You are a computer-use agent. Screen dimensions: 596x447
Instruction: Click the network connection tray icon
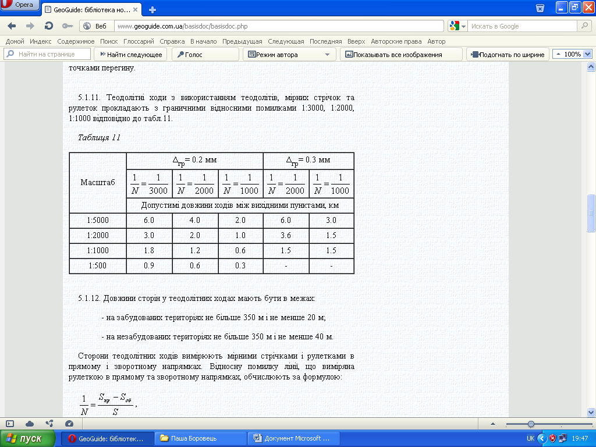point(563,439)
